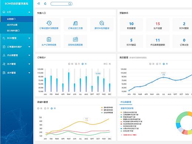This screenshot has width=192, height=144.
Task: Open the 技术管理 menu label
Action: pyautogui.click(x=11, y=64)
